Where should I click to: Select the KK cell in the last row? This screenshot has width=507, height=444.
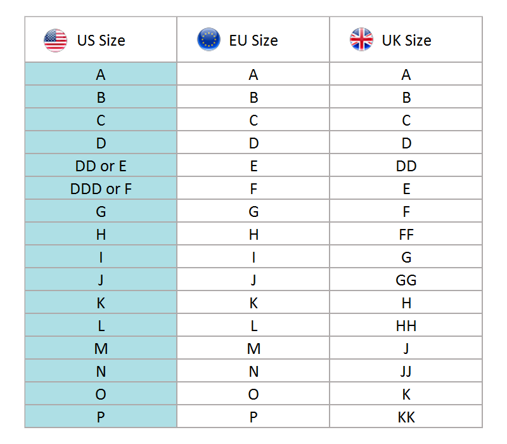pos(406,417)
